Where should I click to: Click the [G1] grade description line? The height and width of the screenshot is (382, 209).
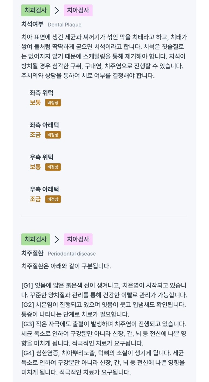pos(104,285)
